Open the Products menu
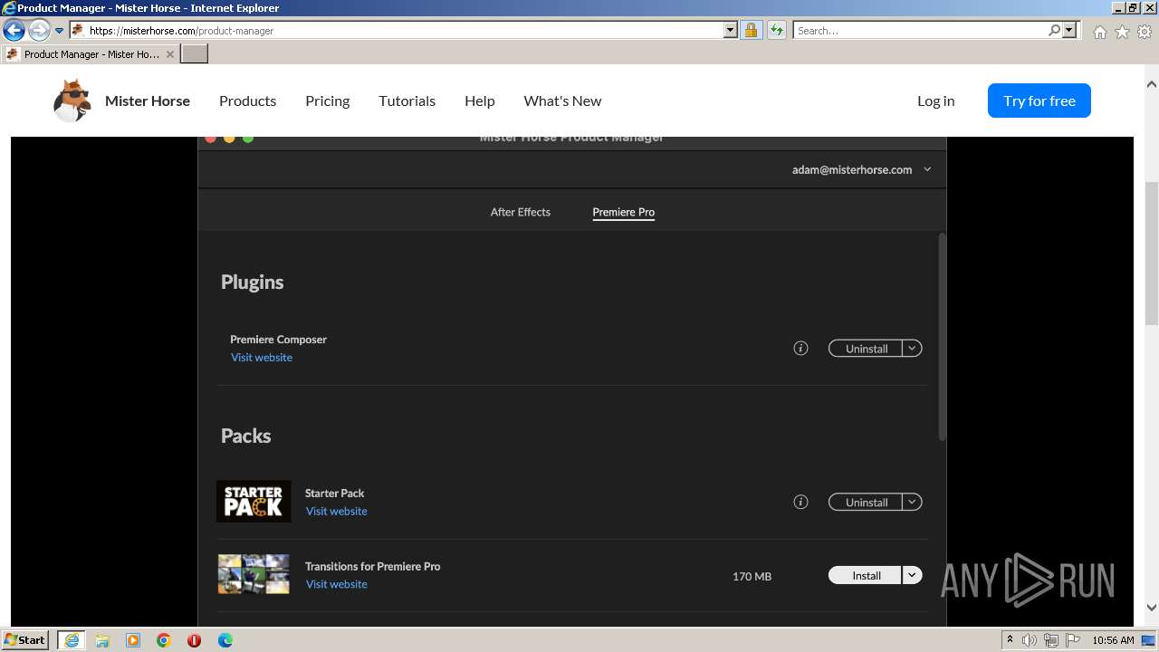The image size is (1159, 652). pyautogui.click(x=247, y=101)
